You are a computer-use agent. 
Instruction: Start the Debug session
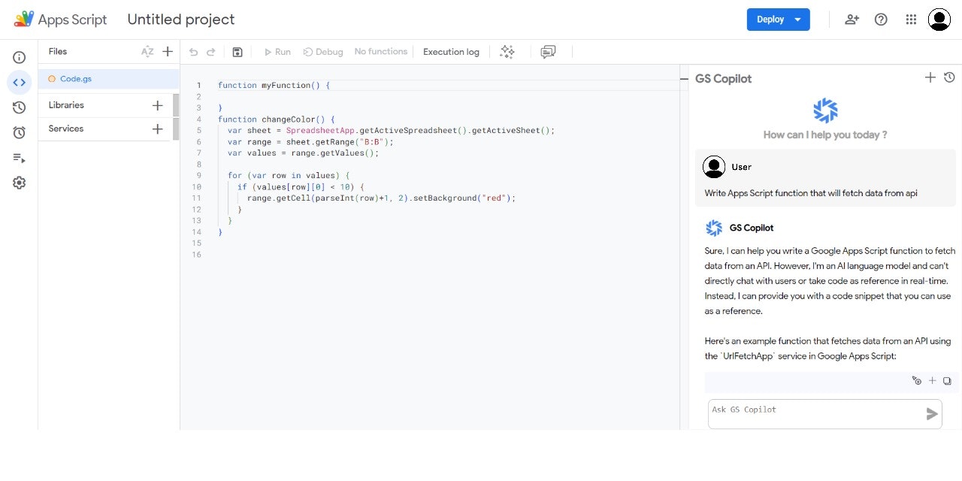(x=323, y=52)
